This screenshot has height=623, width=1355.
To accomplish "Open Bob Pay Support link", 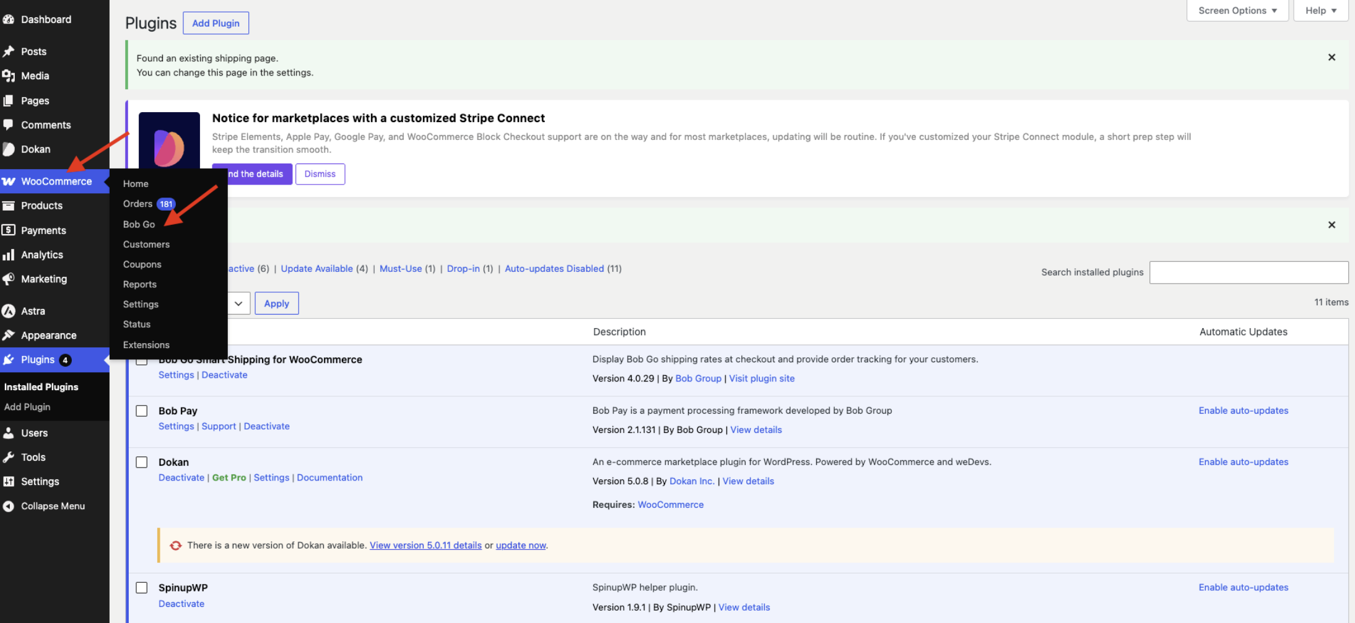I will pyautogui.click(x=219, y=427).
